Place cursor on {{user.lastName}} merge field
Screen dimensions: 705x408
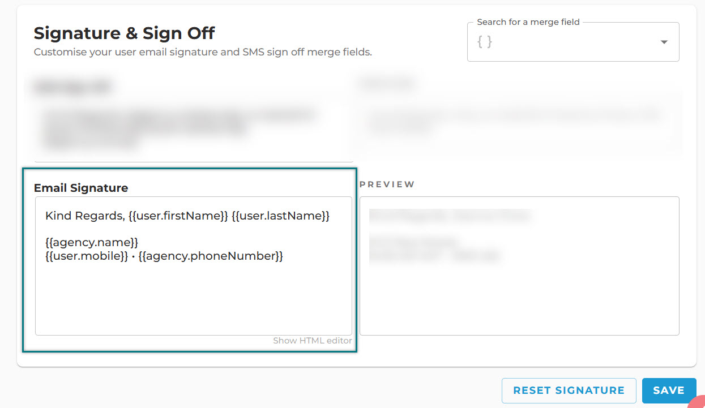[280, 216]
